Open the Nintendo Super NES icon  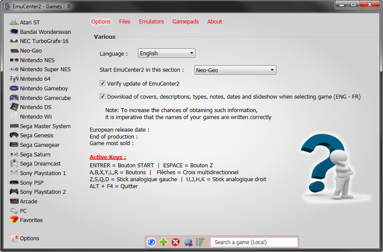click(14, 69)
